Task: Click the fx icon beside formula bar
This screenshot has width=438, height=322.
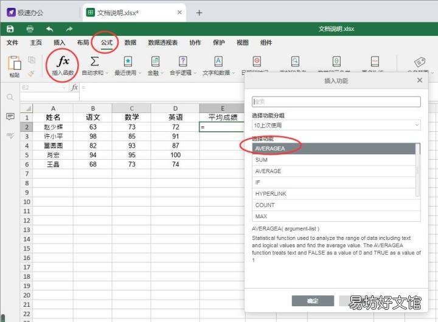Action: point(74,87)
